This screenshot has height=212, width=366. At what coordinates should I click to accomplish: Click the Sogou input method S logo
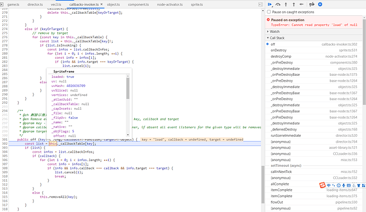pos(323,185)
